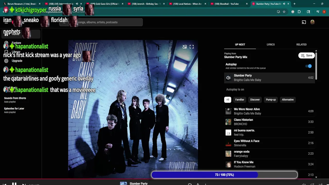Click the install app icon in address bar
This screenshot has width=329, height=185.
click(278, 12)
